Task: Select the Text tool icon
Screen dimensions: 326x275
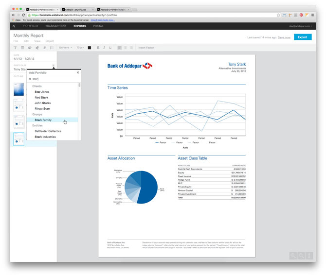Action: coord(15,48)
